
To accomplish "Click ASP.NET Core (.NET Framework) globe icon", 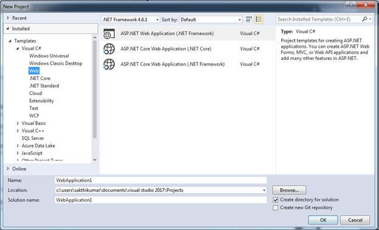I will pos(109,64).
